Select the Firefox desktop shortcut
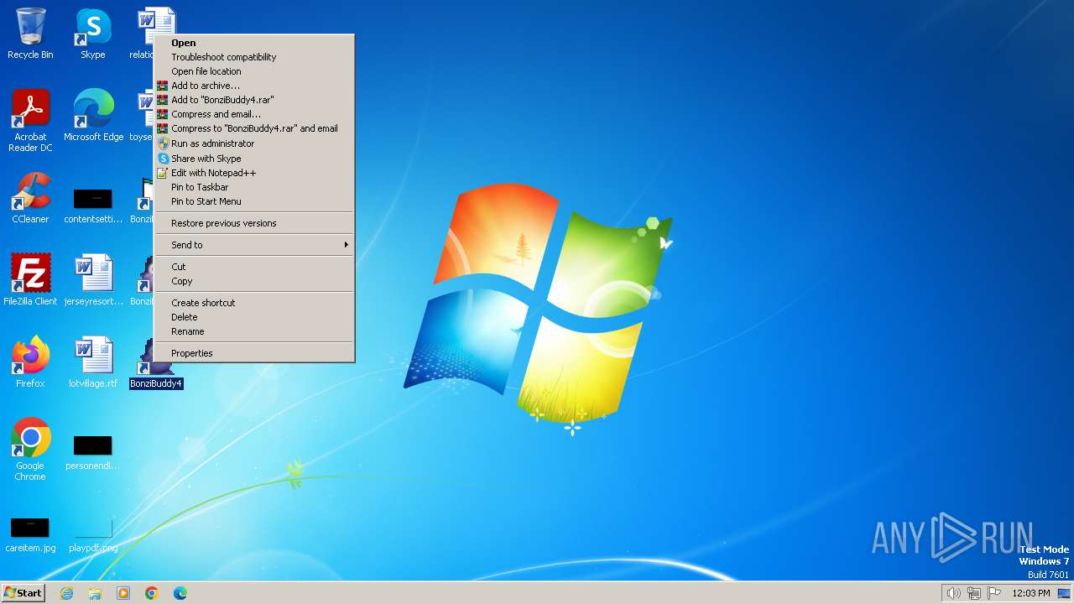 [30, 362]
